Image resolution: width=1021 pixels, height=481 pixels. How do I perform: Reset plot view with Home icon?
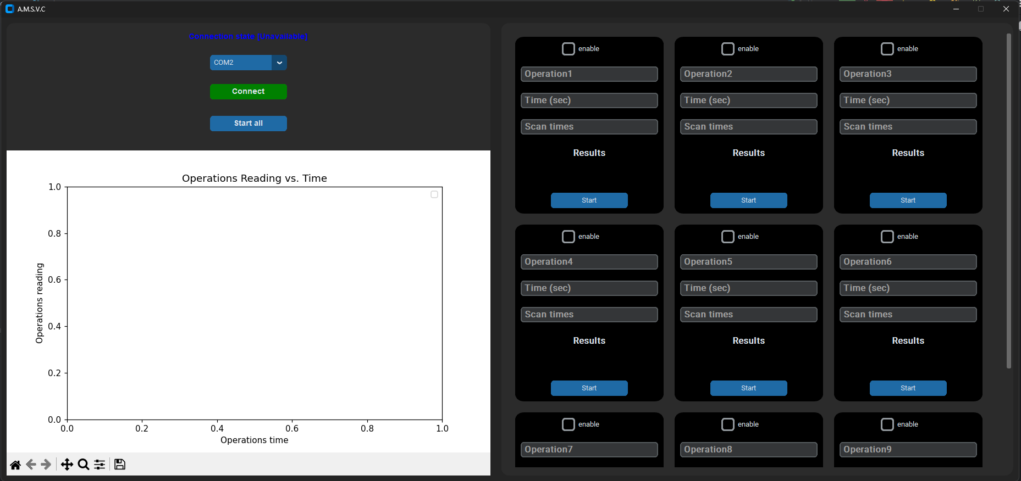click(15, 465)
